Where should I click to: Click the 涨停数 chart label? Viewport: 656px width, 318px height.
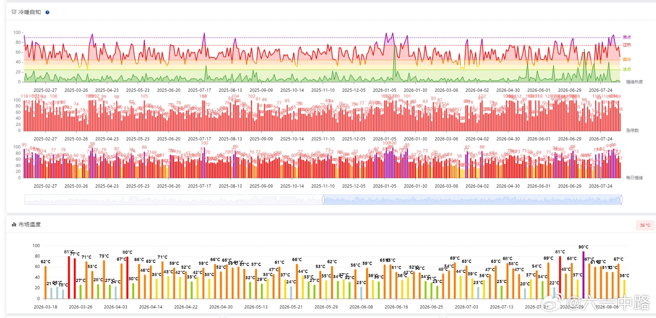pos(632,130)
